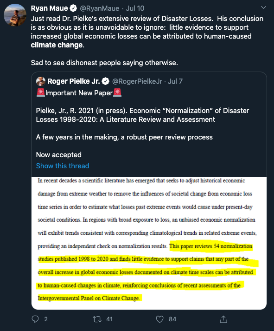Expand the tweet options chevron

[263, 7]
